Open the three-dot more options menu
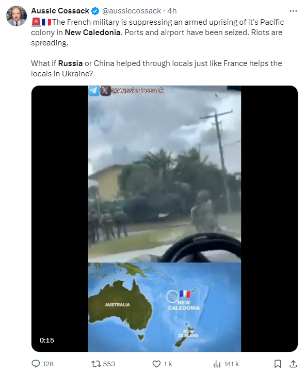305x374 pixels. point(293,11)
